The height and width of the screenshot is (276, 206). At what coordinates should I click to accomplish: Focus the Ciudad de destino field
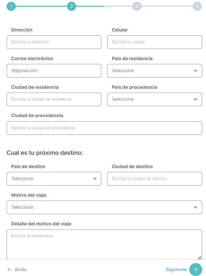coord(154,179)
